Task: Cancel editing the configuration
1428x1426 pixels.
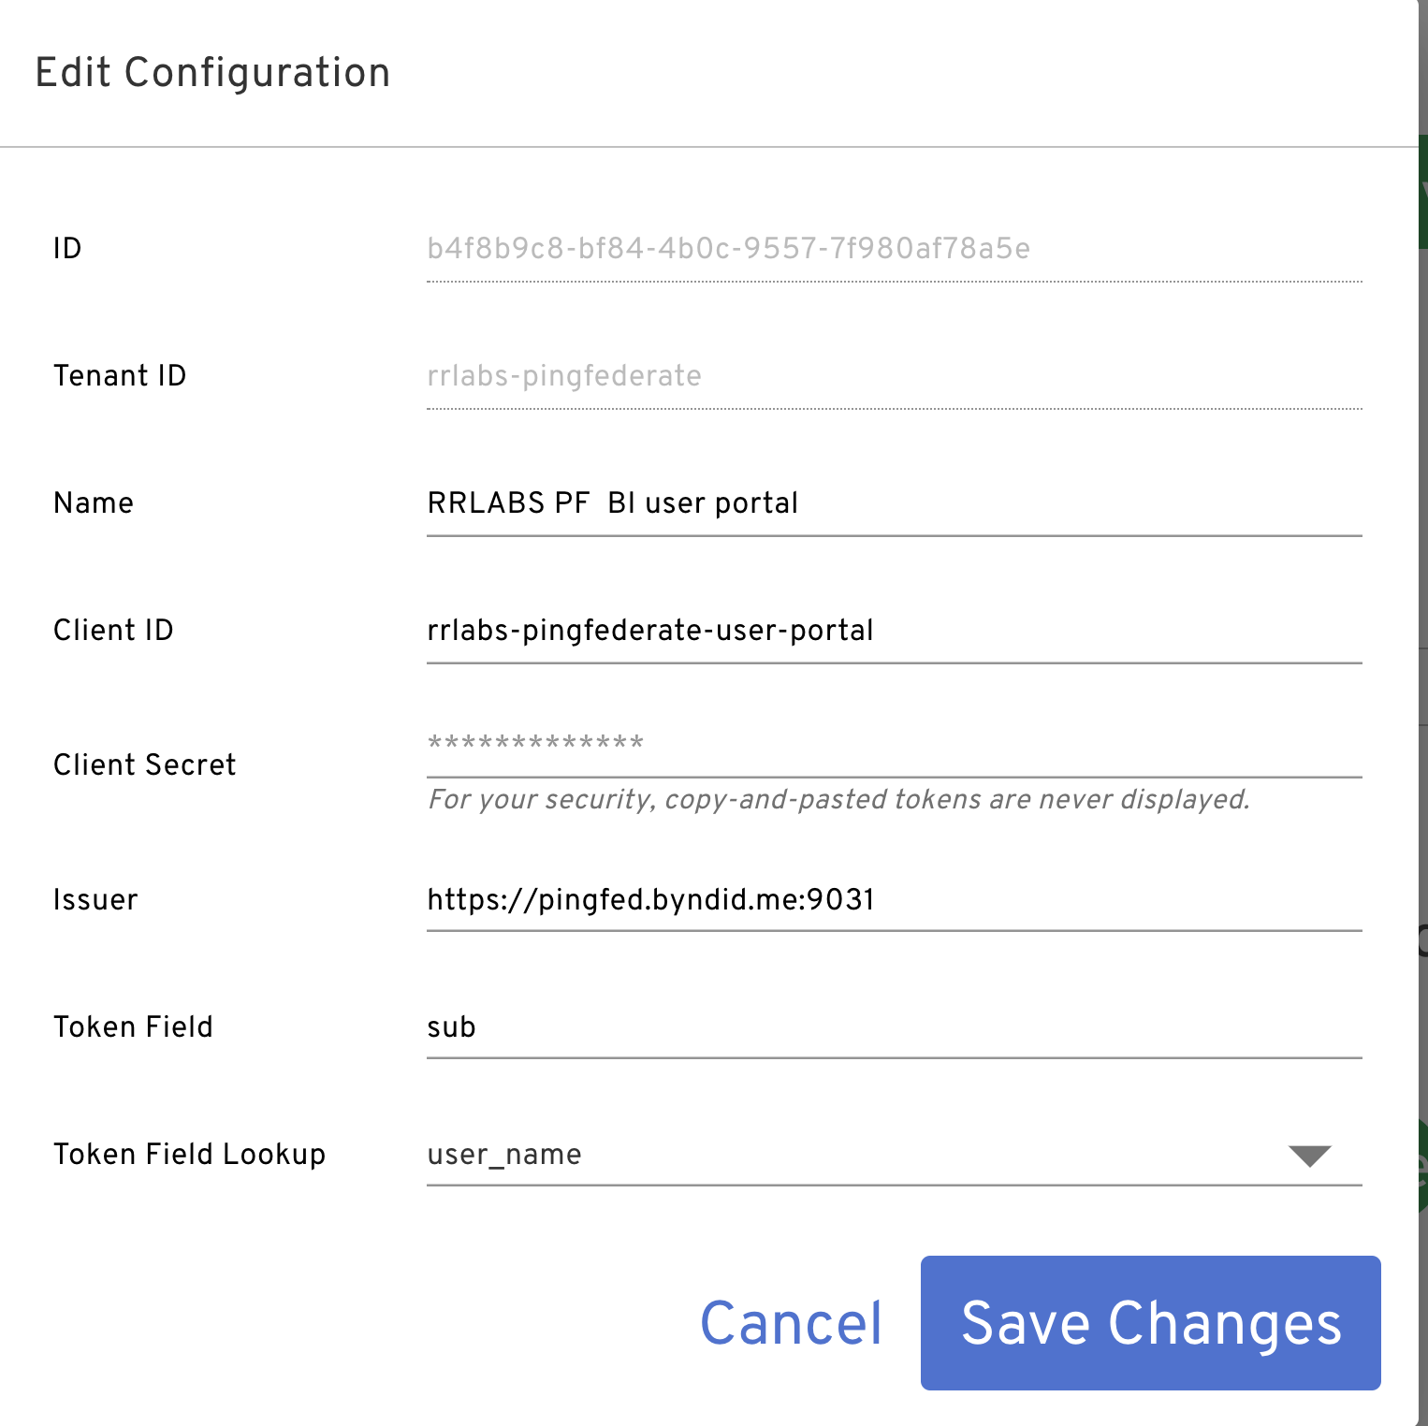Action: [x=791, y=1323]
